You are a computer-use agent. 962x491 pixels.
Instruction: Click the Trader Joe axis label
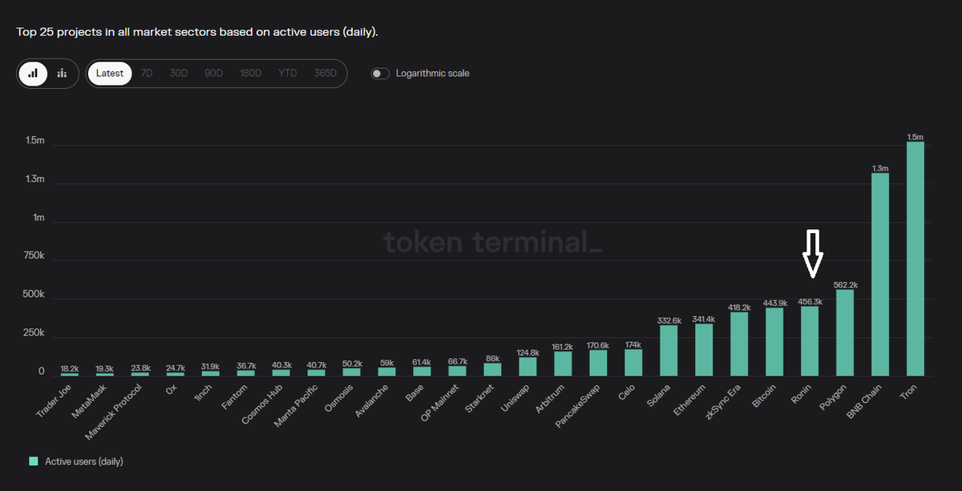tap(55, 400)
